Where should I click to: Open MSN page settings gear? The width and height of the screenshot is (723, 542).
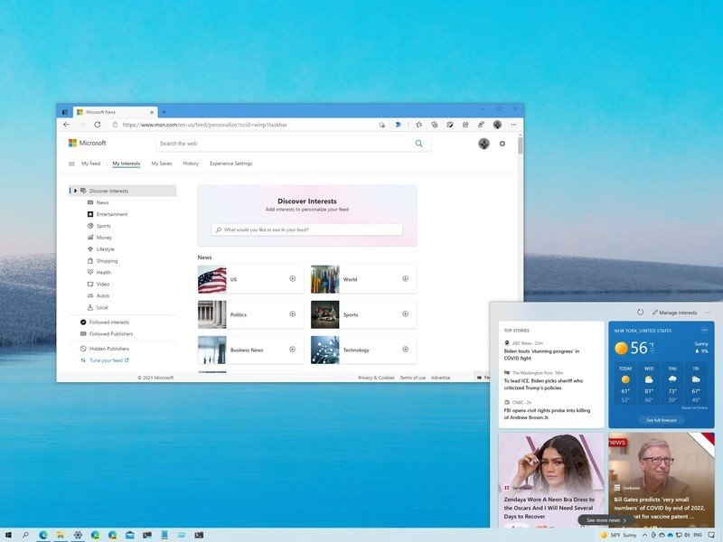tap(502, 144)
